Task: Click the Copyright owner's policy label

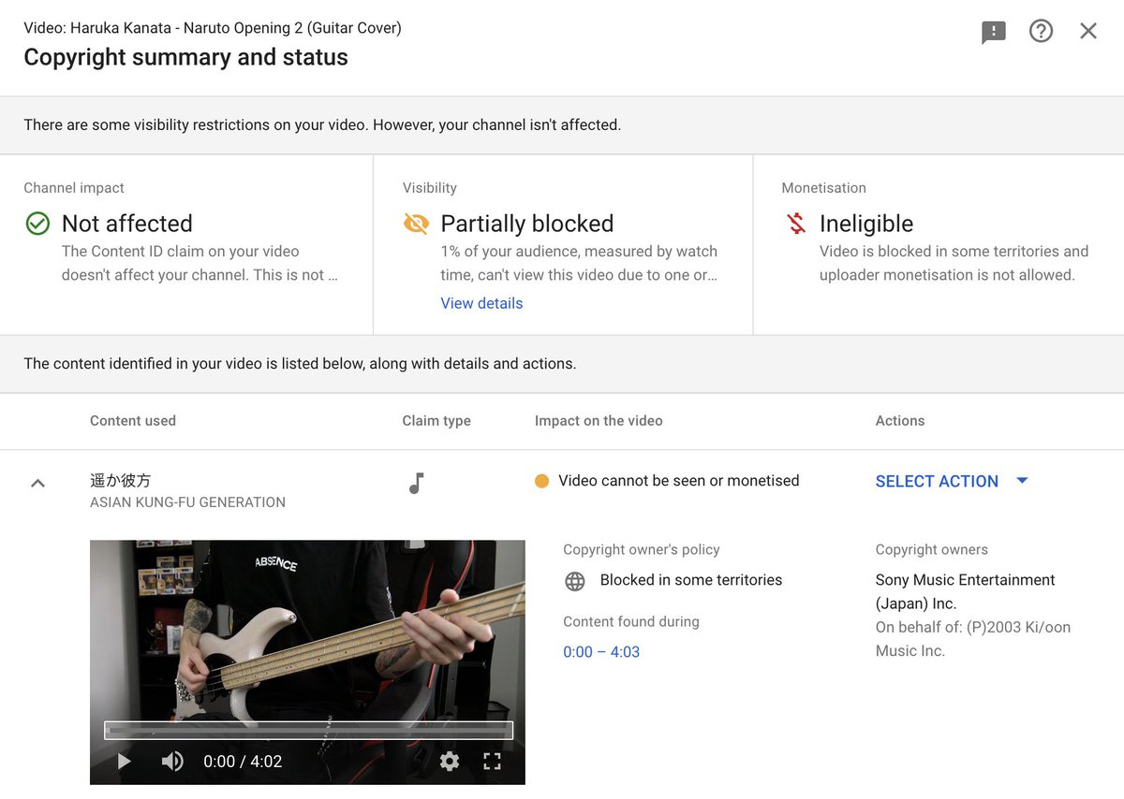Action: point(642,549)
